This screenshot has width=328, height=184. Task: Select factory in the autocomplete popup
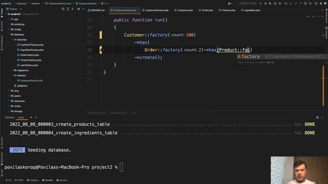pyautogui.click(x=282, y=57)
